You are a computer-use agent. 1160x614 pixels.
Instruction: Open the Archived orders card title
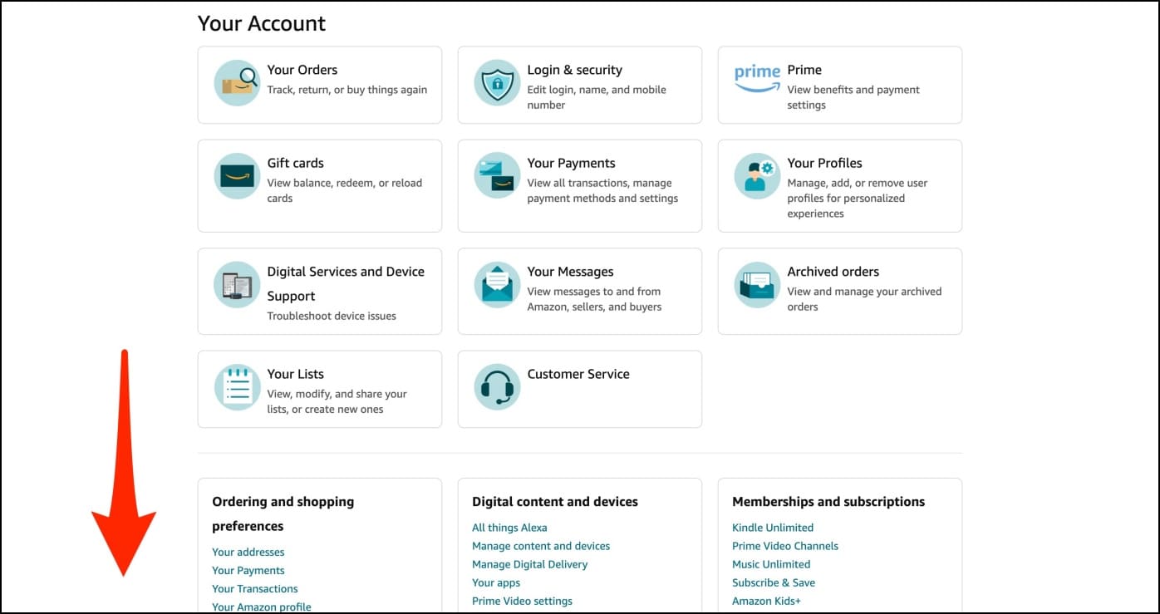click(x=833, y=272)
